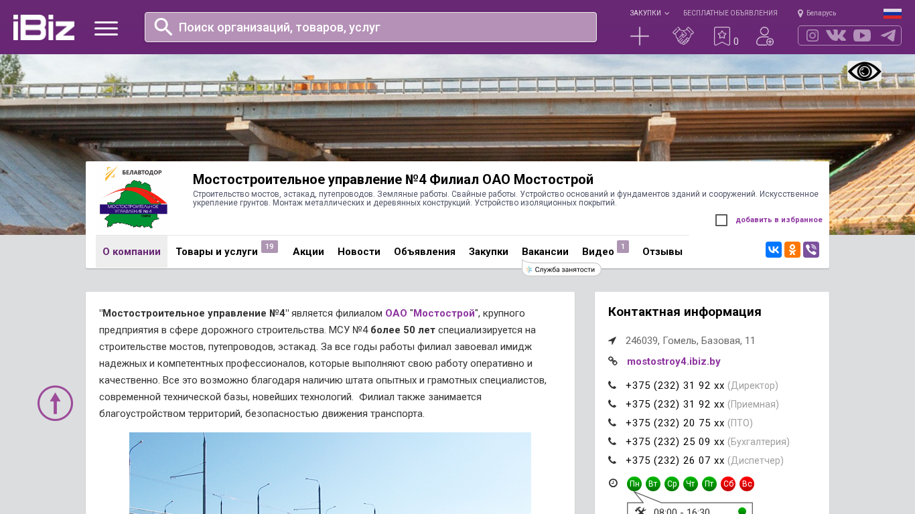Select Monday (Пн) schedule day

click(x=634, y=484)
